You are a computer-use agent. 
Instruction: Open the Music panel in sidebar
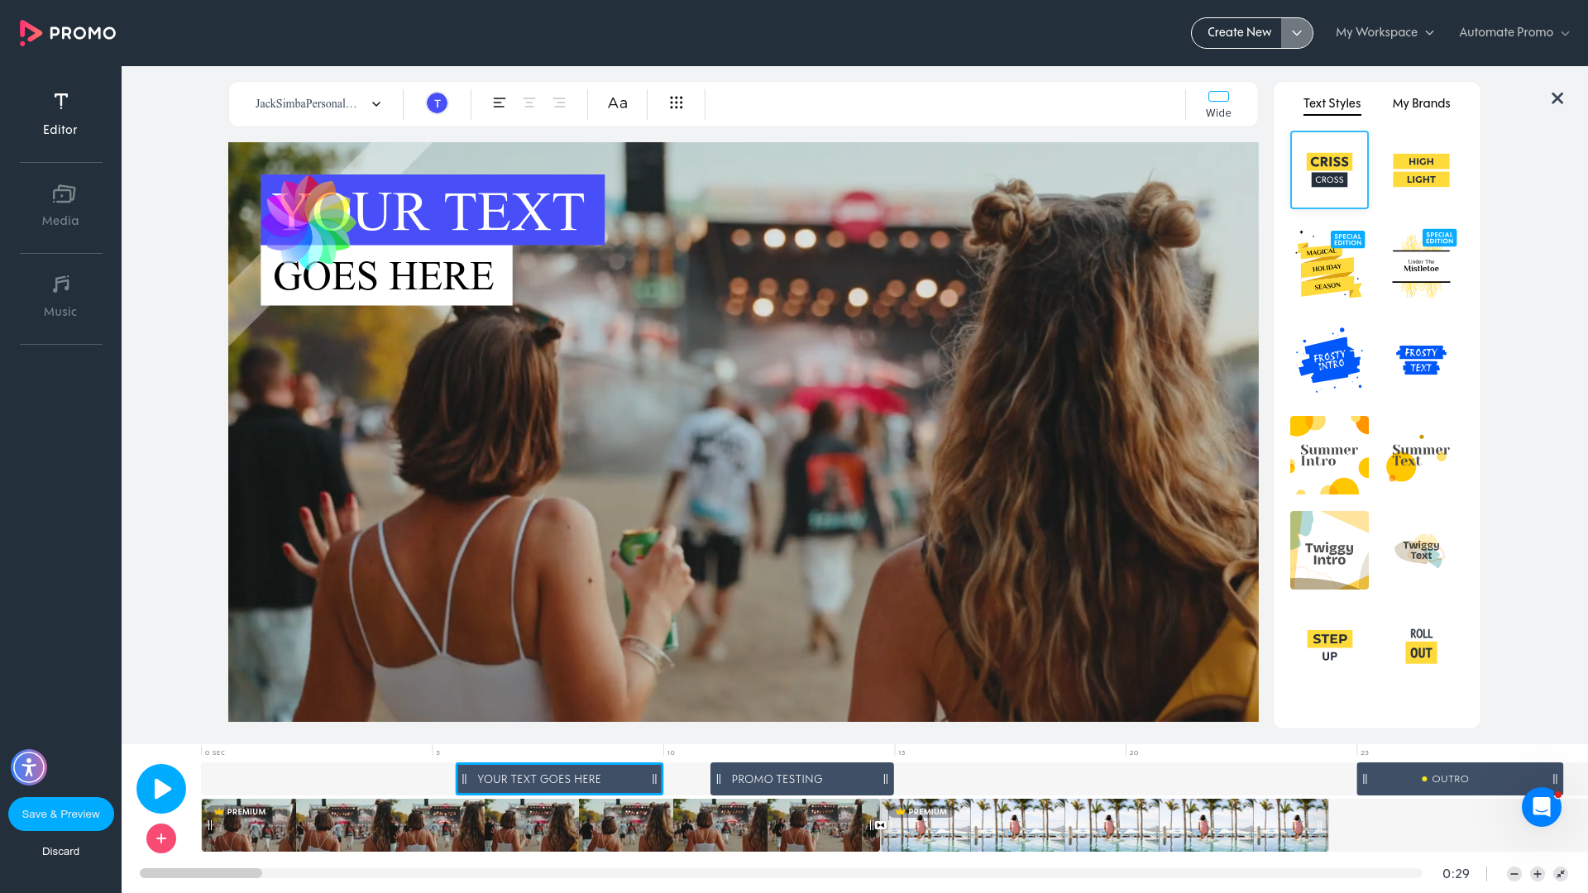(60, 297)
